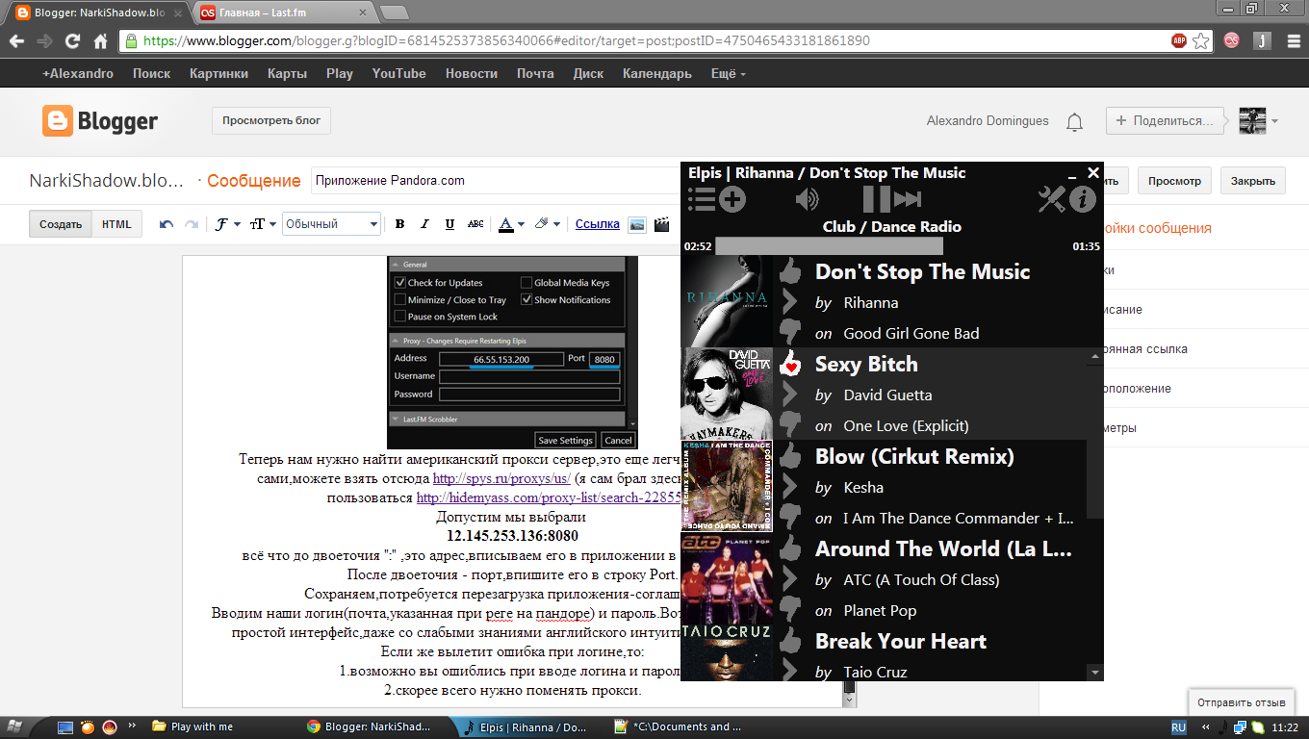Click the insert image icon

pyautogui.click(x=636, y=224)
